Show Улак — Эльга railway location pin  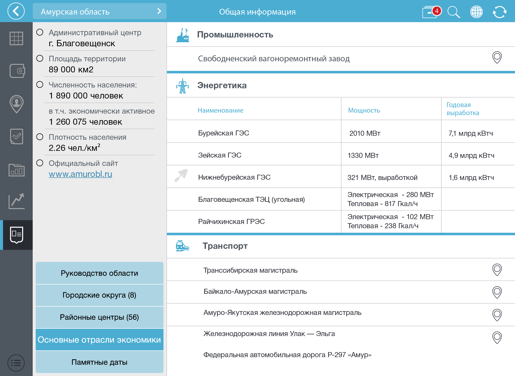pos(497,338)
